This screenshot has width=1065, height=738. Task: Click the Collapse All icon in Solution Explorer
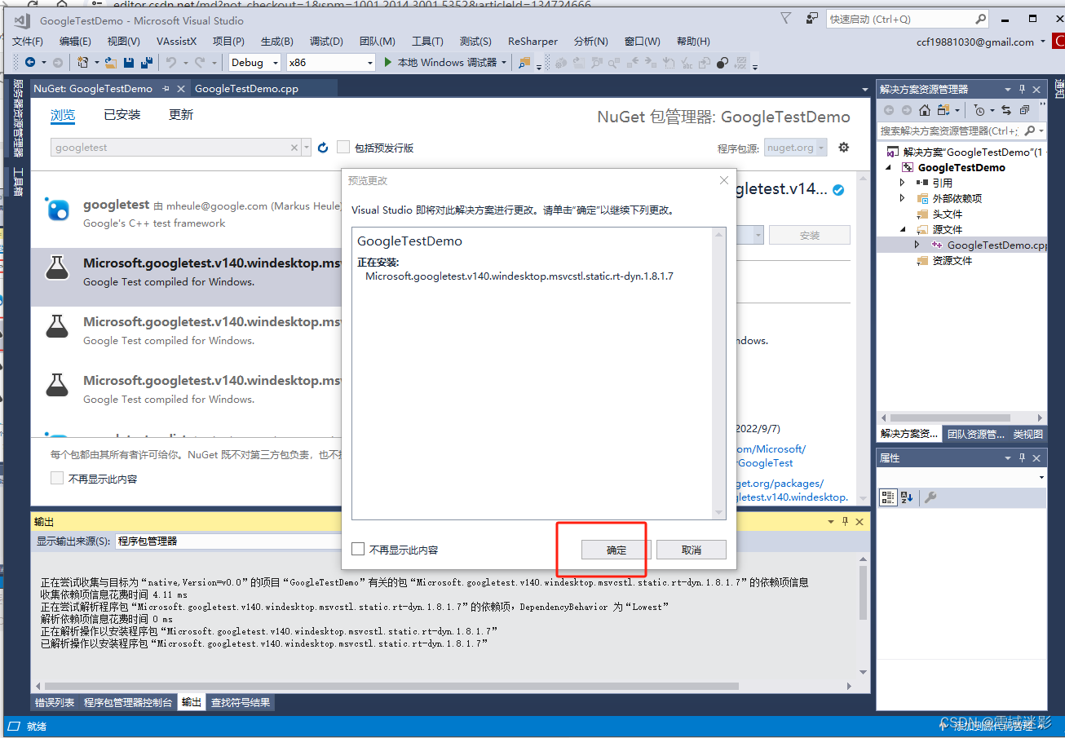click(1024, 110)
